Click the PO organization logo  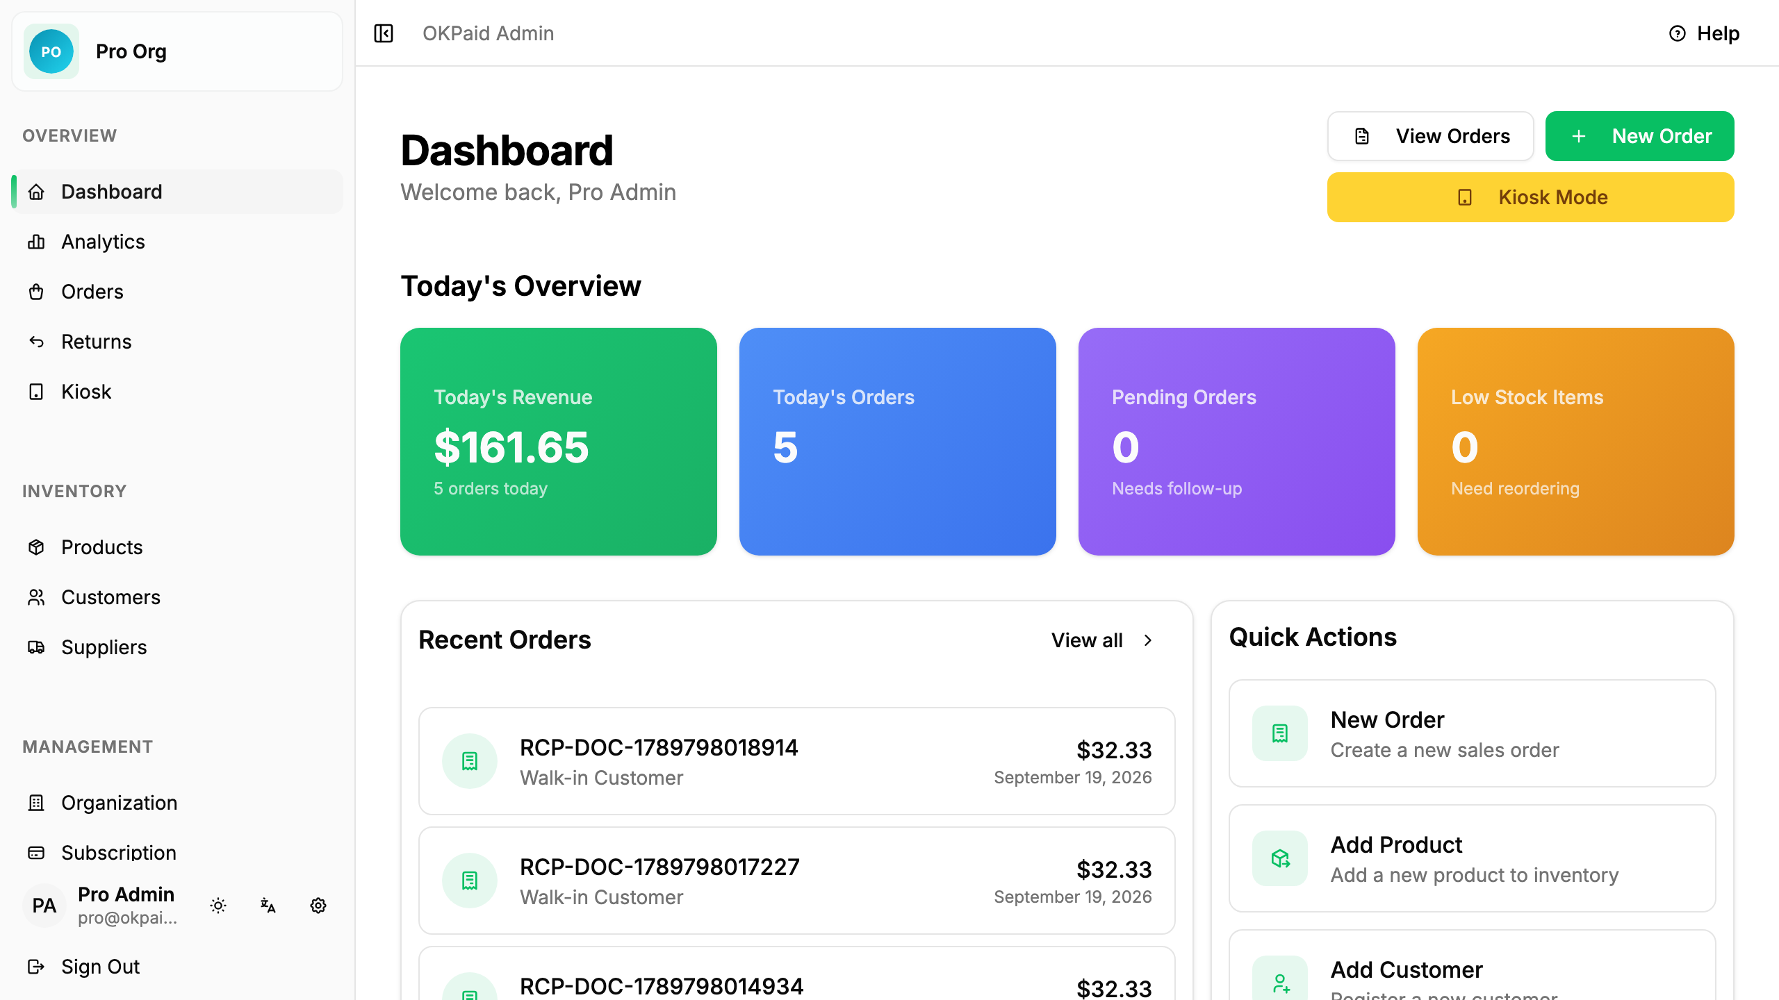(51, 51)
